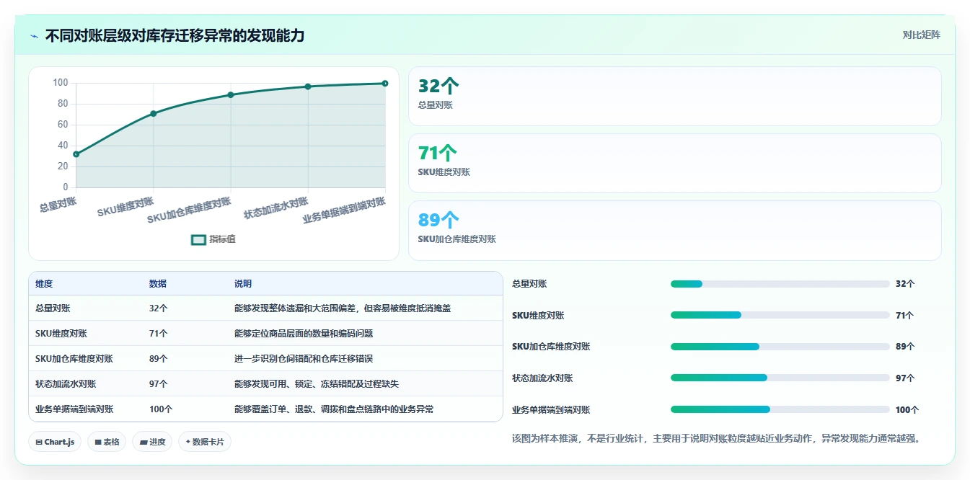This screenshot has width=970, height=480.
Task: Click description 能够发现可用、锁定、冻结错配及过程缺失
Action: pyautogui.click(x=317, y=383)
